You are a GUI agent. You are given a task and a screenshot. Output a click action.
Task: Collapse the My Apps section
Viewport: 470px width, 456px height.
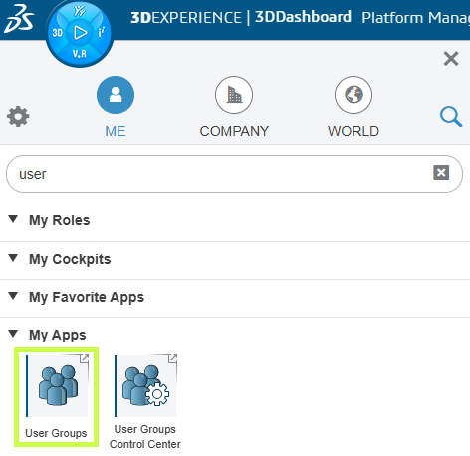point(13,334)
